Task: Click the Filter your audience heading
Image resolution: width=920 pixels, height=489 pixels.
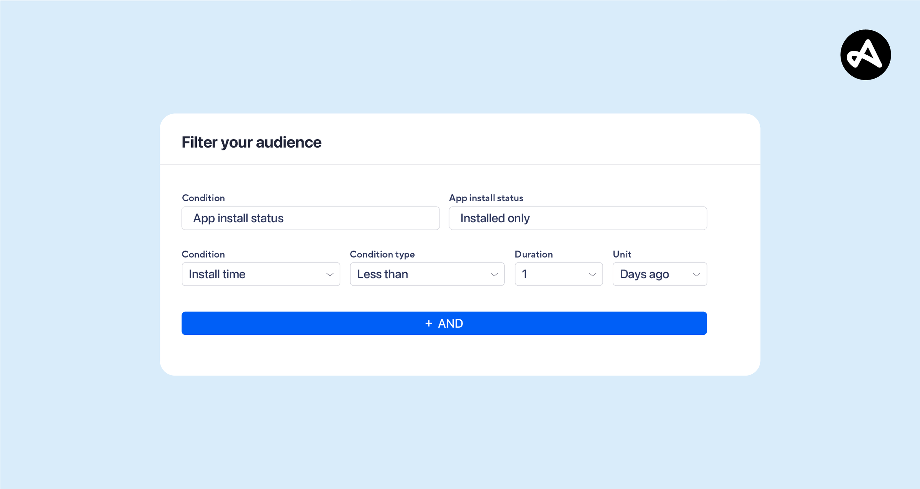Action: coord(251,142)
